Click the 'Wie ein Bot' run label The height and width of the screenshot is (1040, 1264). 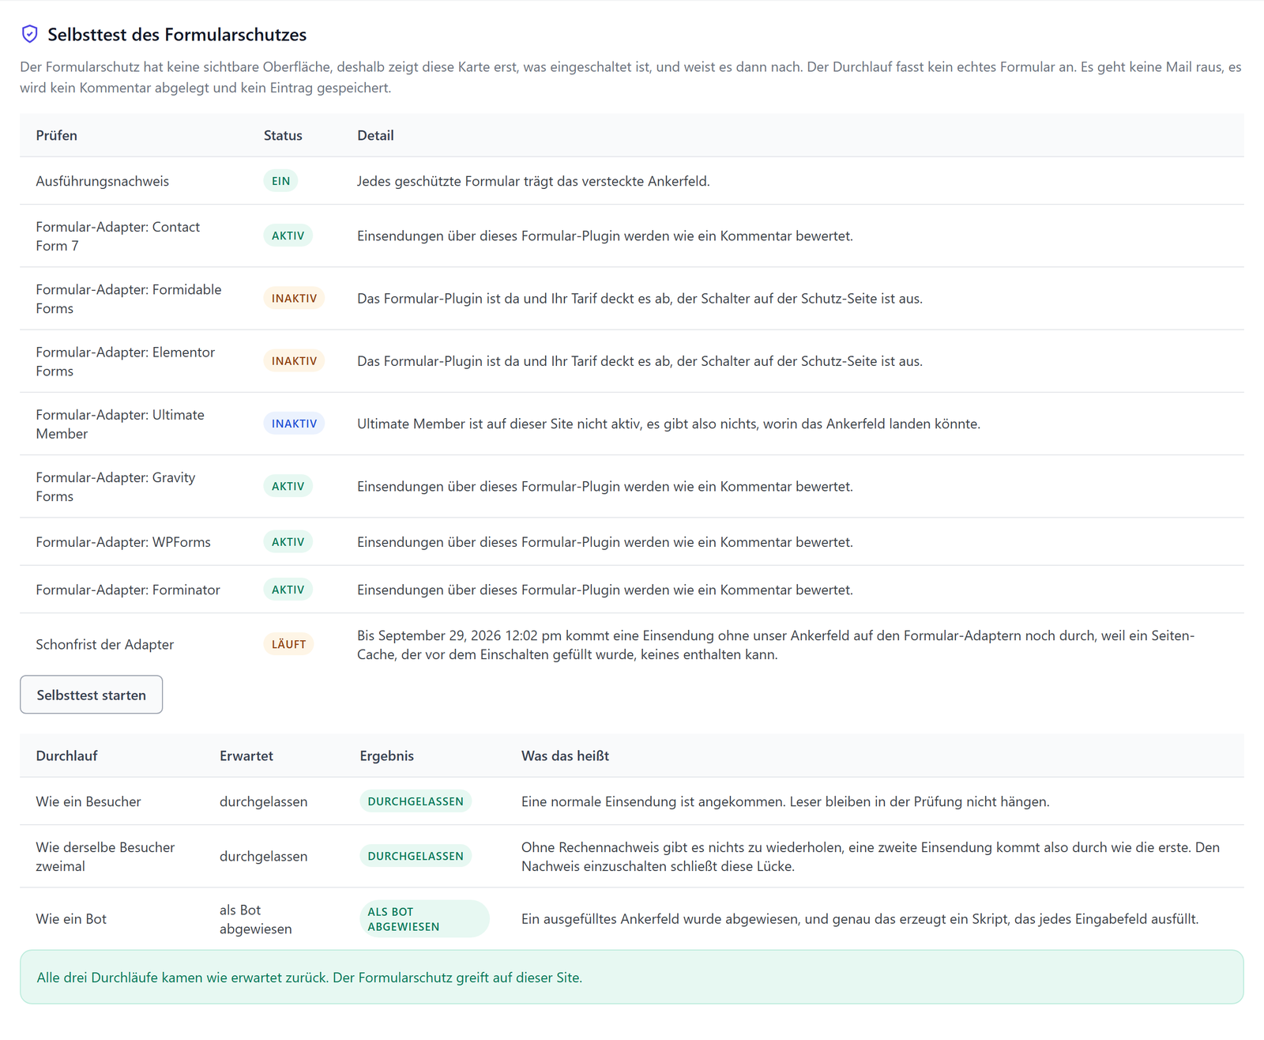coord(71,918)
